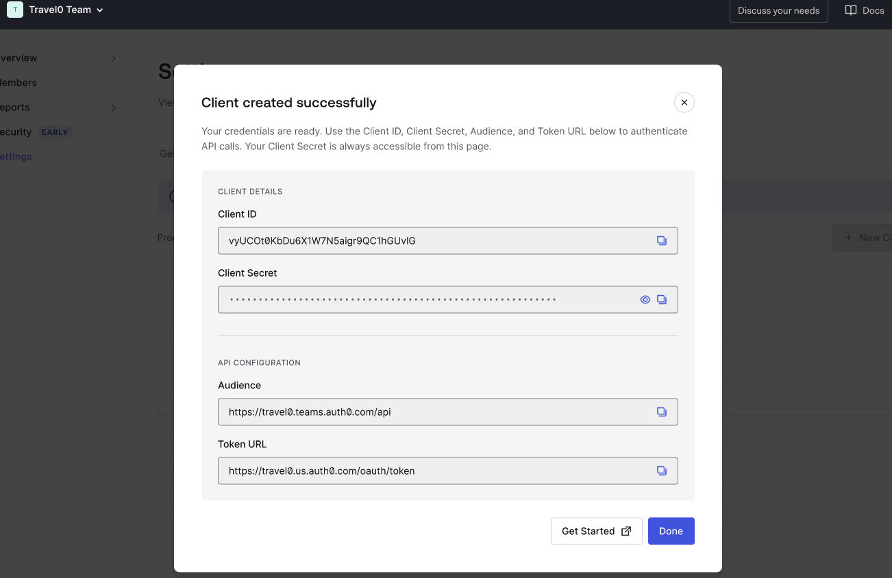892x578 pixels.
Task: Close the Client created dialog
Action: (x=684, y=103)
